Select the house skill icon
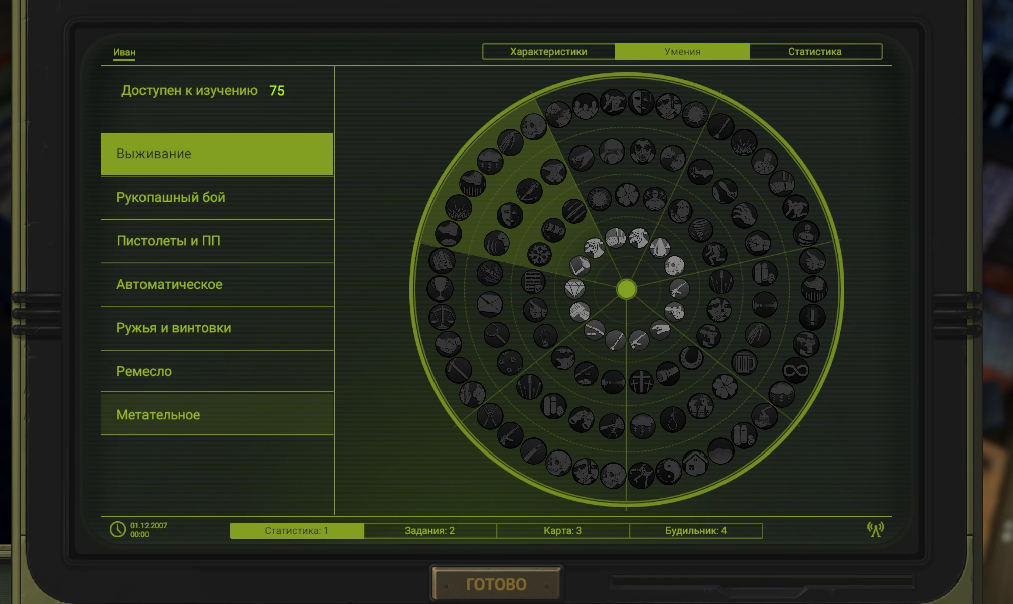This screenshot has height=604, width=1013. tap(695, 463)
